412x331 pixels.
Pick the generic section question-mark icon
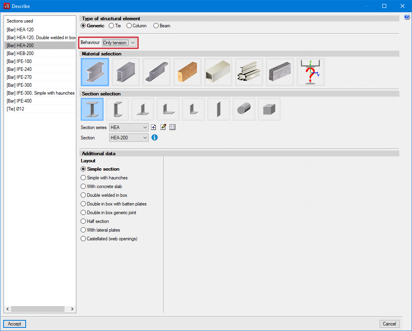coord(311,72)
